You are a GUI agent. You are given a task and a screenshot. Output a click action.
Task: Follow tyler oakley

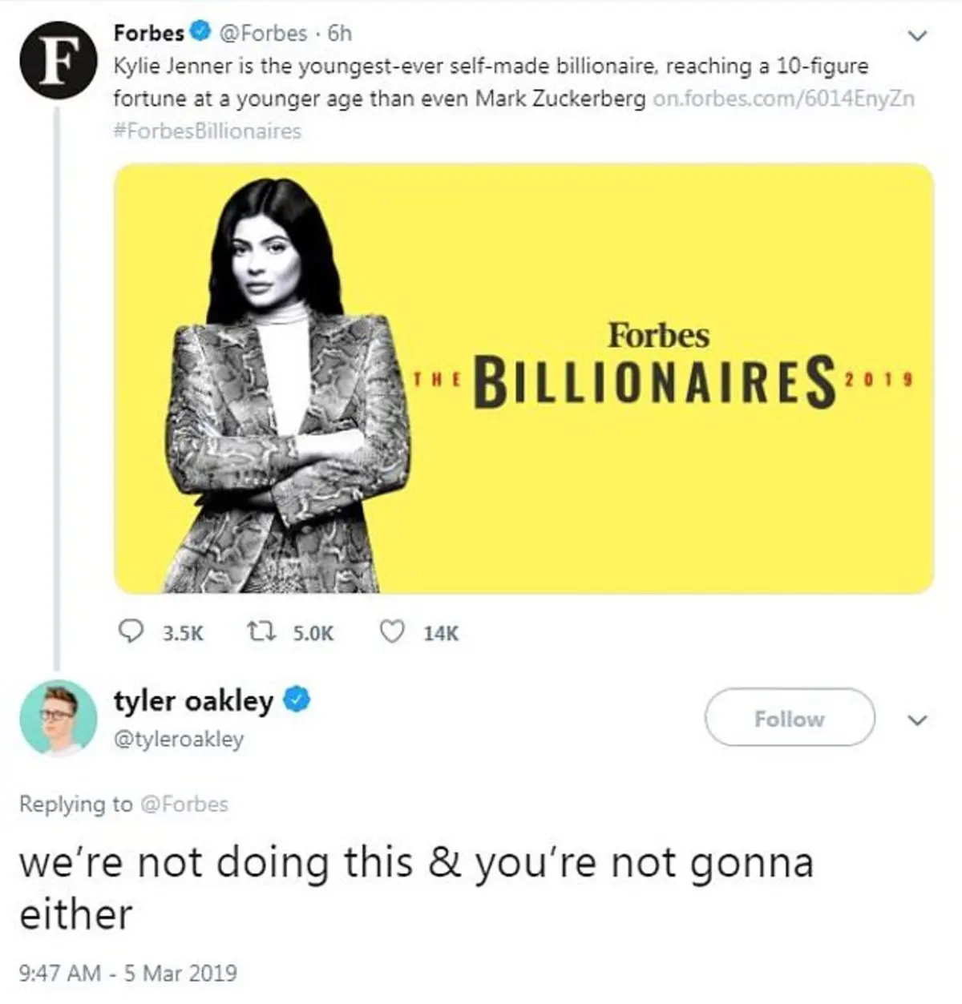tap(790, 718)
